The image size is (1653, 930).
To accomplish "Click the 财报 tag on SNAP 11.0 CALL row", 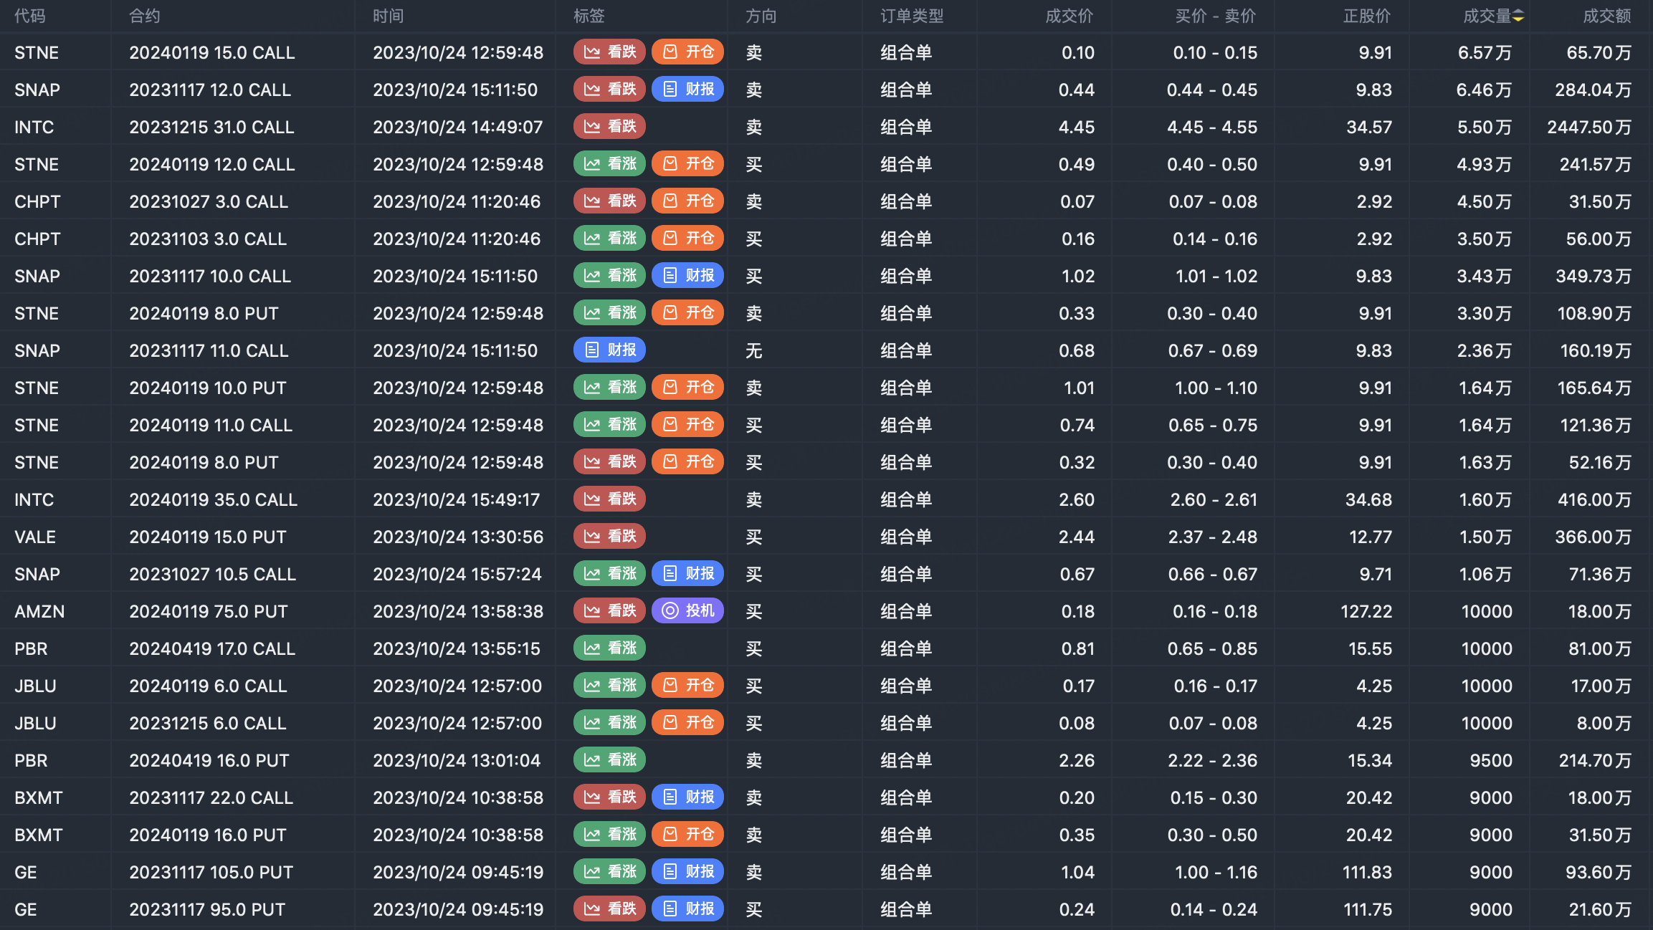I will [610, 350].
